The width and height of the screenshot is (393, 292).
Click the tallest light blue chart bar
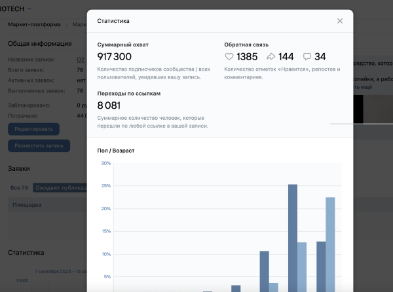click(x=330, y=244)
